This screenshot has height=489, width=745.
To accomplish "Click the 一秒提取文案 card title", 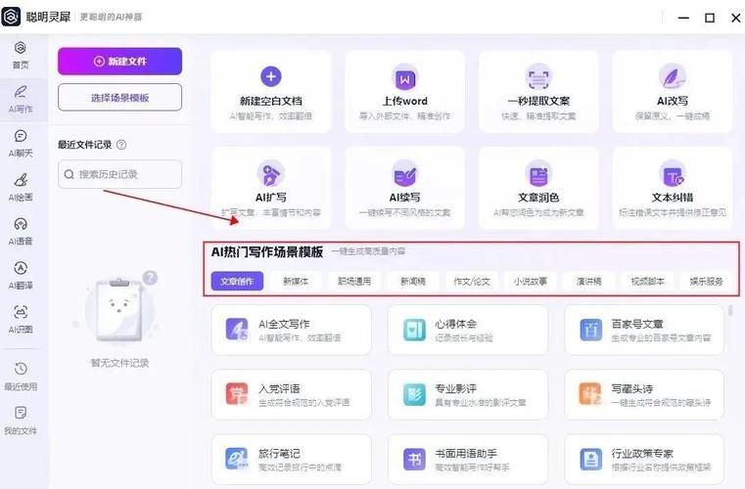I will click(x=538, y=101).
